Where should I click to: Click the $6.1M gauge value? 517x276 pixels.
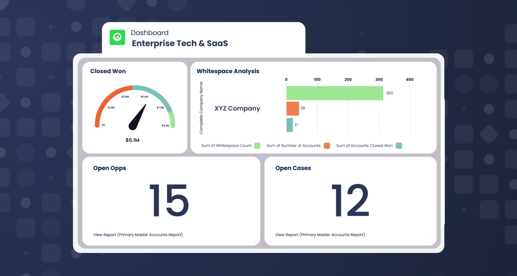[x=133, y=140]
